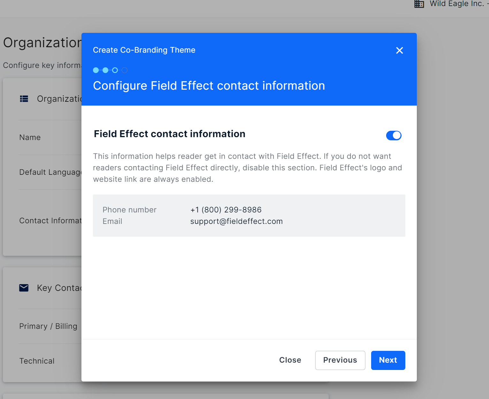The height and width of the screenshot is (399, 489).
Task: Return to the Previous step
Action: coord(340,360)
